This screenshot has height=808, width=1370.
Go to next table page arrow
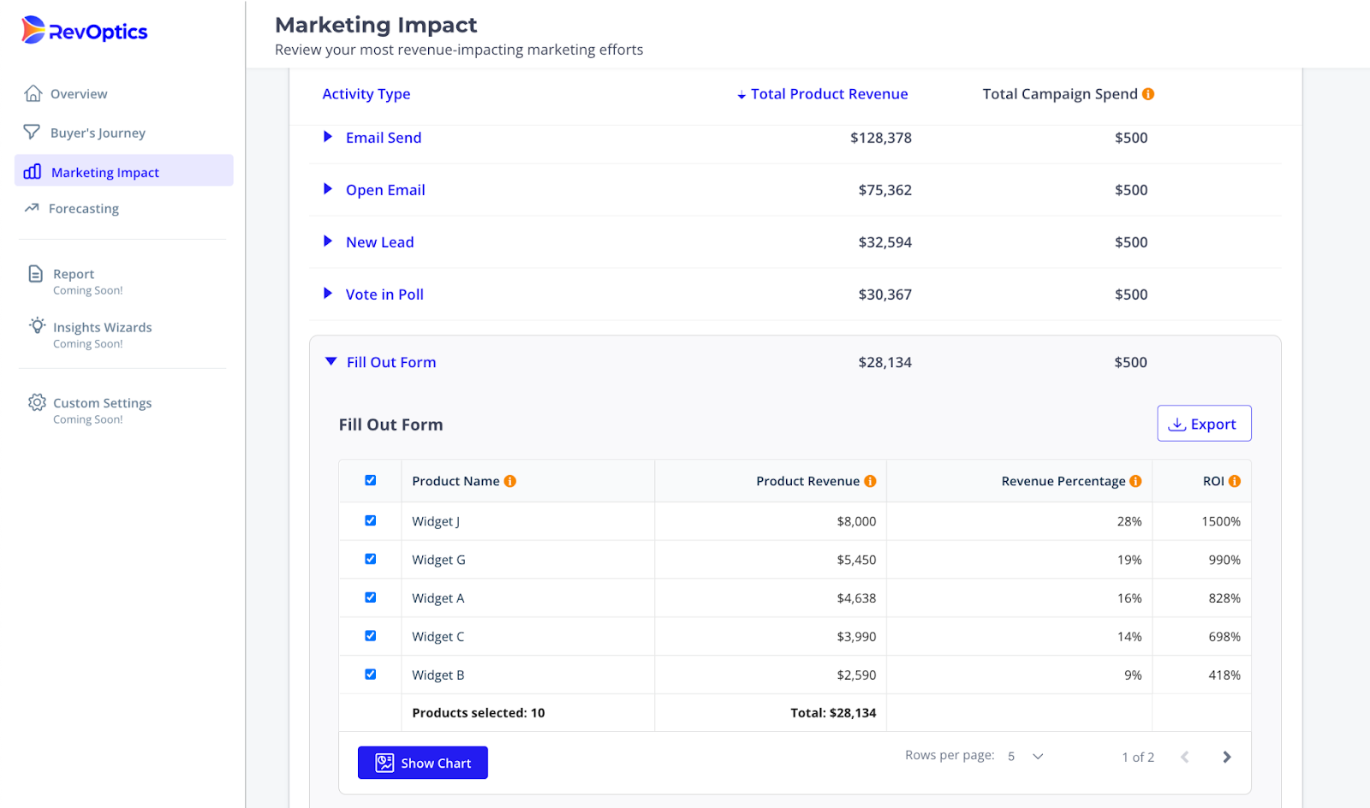pos(1227,757)
